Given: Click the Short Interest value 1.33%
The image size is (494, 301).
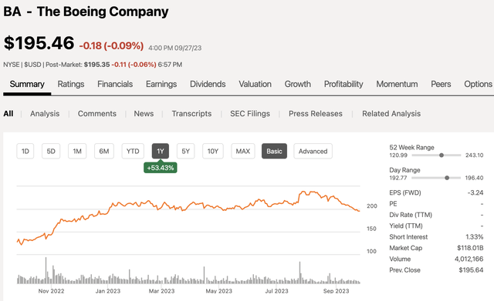Looking at the screenshot, I should click(474, 237).
